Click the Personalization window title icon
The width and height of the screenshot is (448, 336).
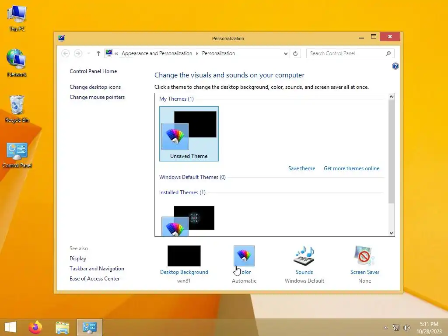tap(61, 38)
